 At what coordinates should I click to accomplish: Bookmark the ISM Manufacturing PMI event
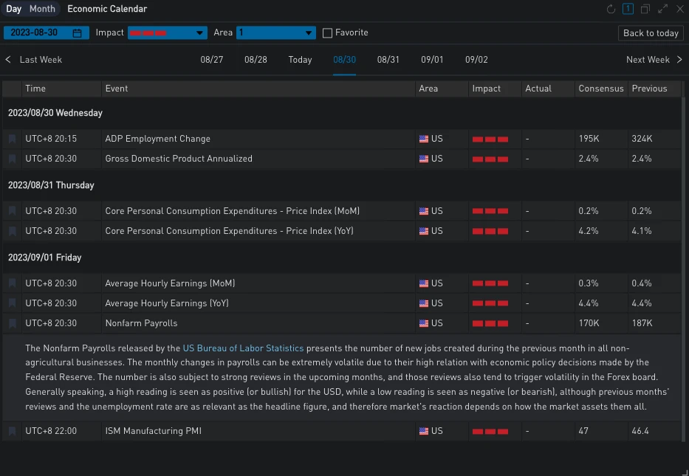click(12, 431)
